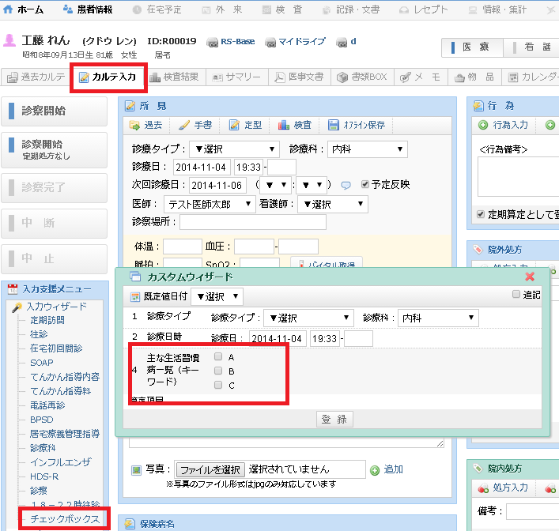
Task: Toggle the 予定反映 checkbox
Action: (364, 184)
